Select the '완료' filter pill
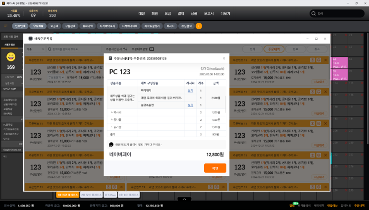Image resolution: width=369 pixels, height=210 pixels. pyautogui.click(x=296, y=49)
